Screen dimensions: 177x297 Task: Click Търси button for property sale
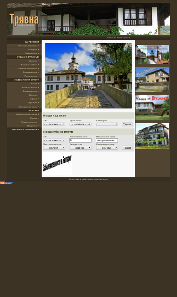coord(127,148)
